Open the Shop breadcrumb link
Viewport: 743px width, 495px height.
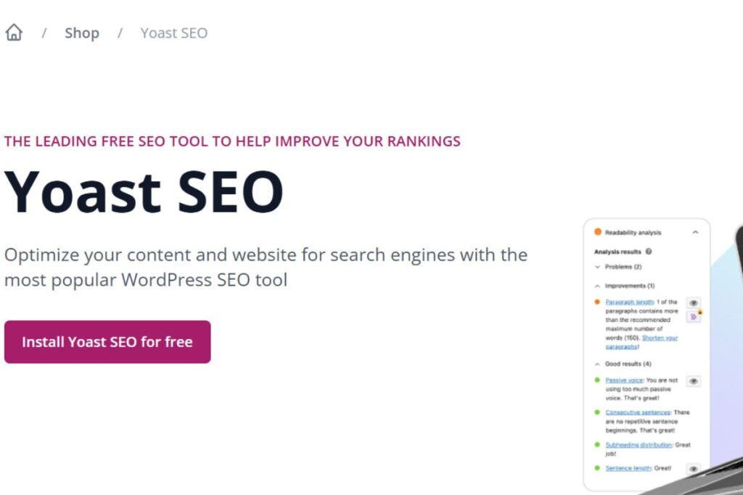click(x=81, y=33)
